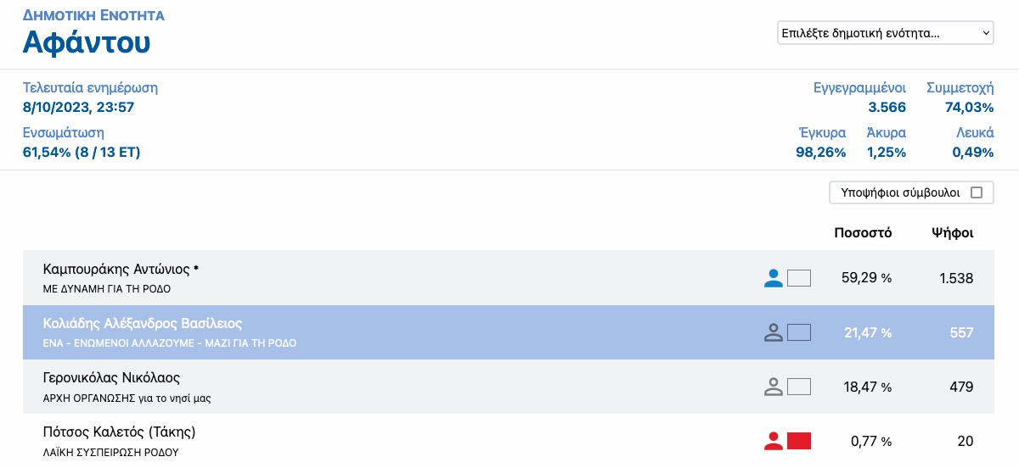Enable the Υποψήφιοι σύμβουλοι checkbox

[977, 192]
